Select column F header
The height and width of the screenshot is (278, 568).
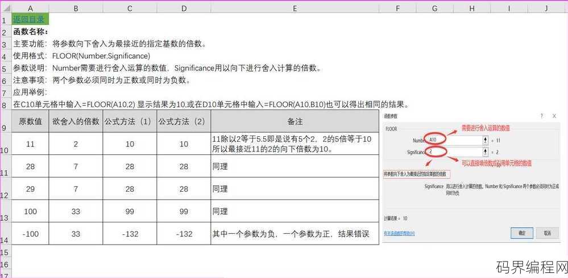[x=398, y=9]
